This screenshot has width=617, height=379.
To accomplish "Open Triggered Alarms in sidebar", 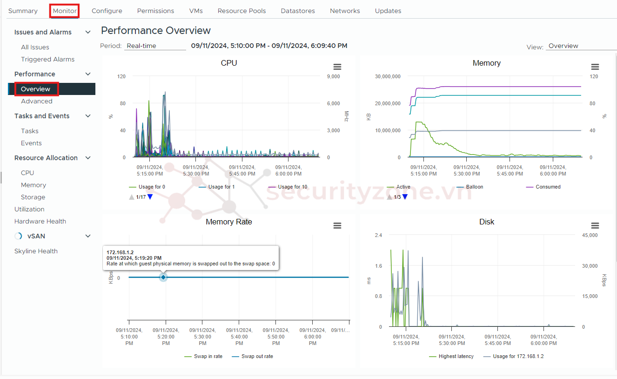I will pyautogui.click(x=47, y=59).
